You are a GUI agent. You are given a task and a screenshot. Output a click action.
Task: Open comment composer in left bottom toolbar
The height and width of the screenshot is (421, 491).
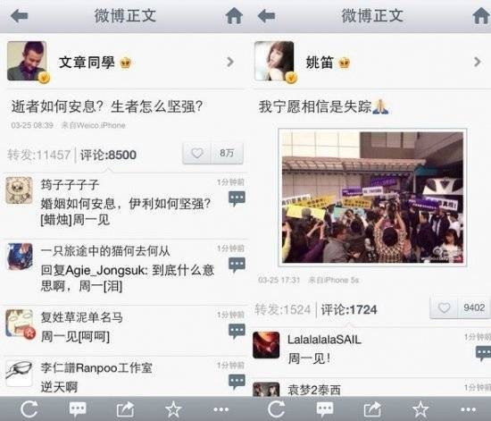[78, 409]
